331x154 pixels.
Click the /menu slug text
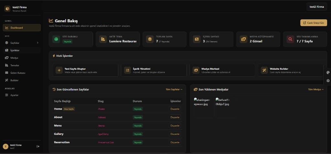(x=101, y=126)
